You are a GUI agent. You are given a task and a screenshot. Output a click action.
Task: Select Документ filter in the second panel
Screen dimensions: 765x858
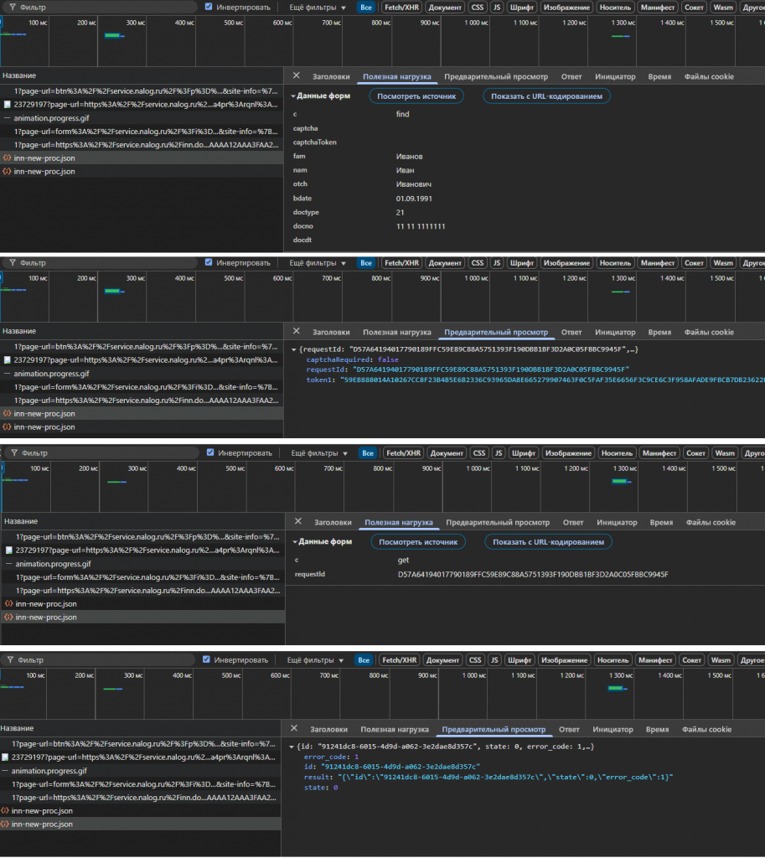pos(445,263)
